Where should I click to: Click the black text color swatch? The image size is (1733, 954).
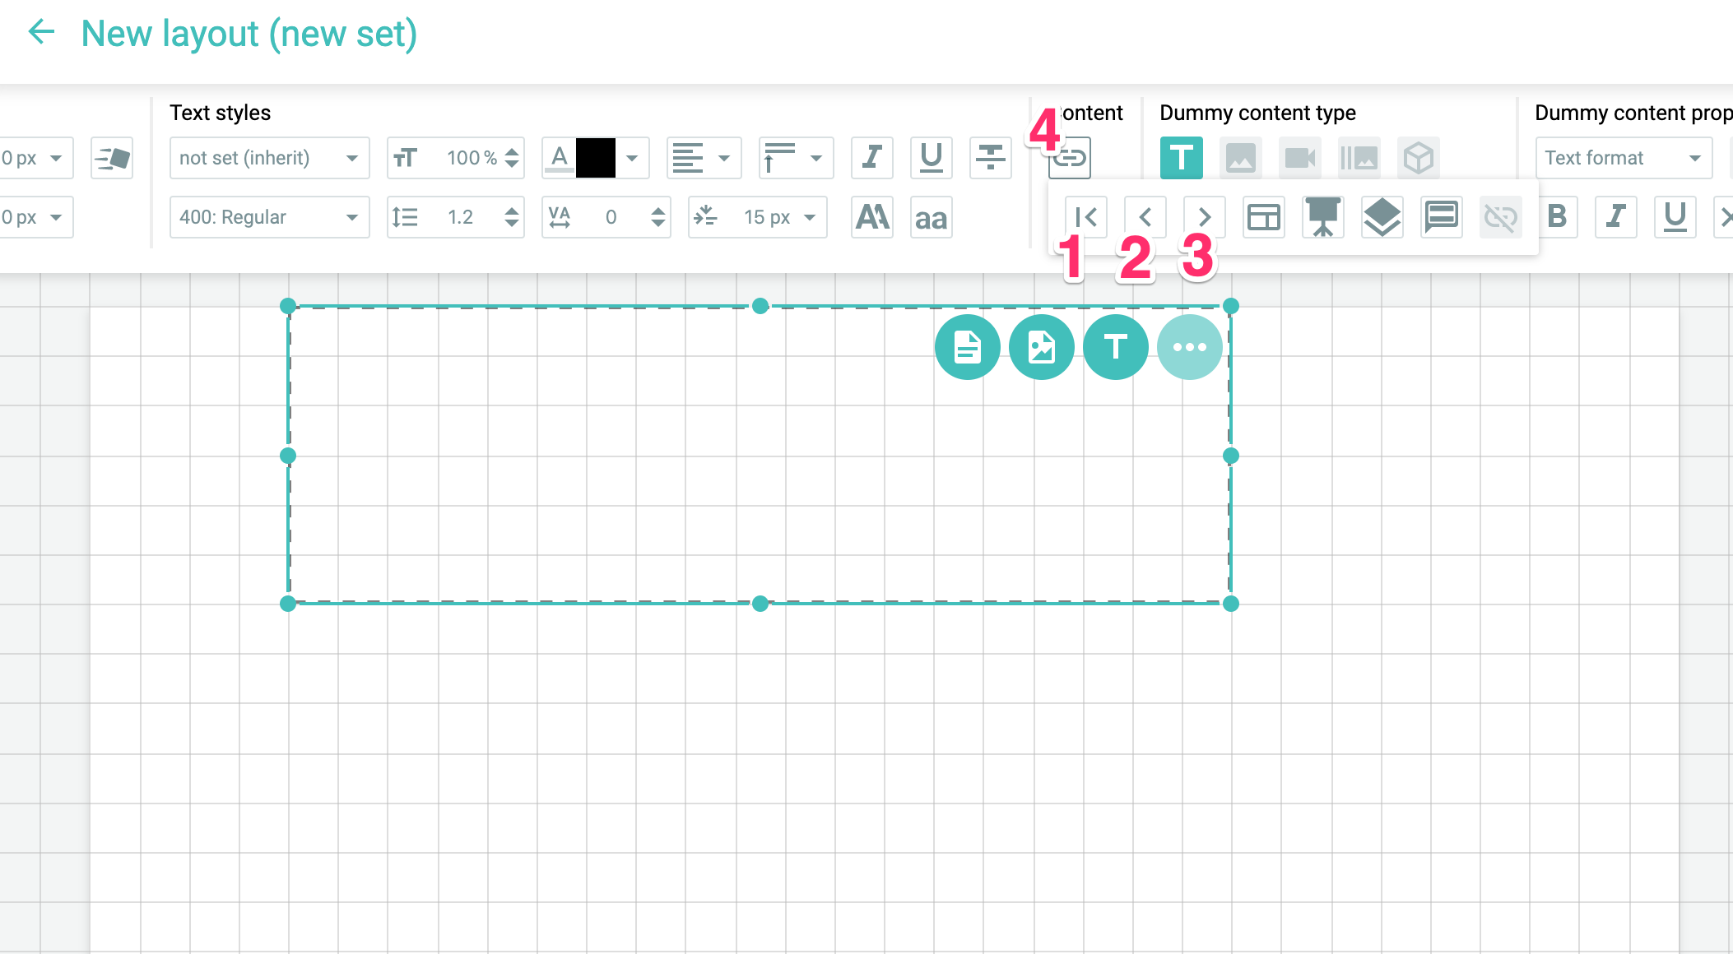tap(595, 157)
